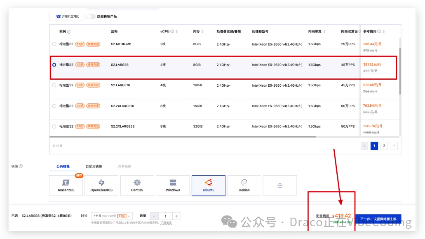425x239 pixels.
Task: Choose the S2.2XLARGE16 instance radio button
Action: point(54,106)
